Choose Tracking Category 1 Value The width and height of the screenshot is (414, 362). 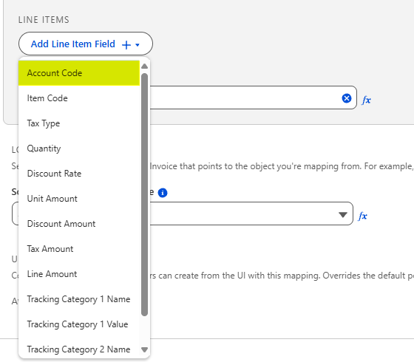click(79, 324)
